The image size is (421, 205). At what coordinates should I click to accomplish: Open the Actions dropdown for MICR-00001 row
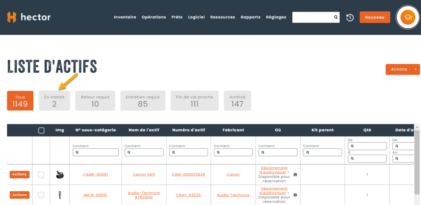tap(19, 195)
